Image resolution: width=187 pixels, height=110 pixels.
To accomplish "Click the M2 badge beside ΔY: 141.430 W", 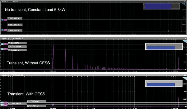I will pos(5,103).
